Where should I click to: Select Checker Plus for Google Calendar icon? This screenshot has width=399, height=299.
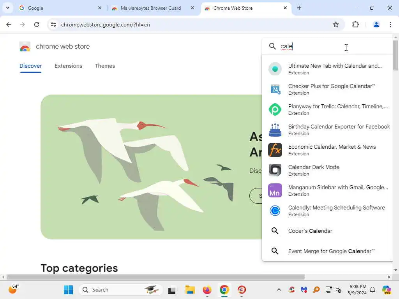click(x=275, y=89)
